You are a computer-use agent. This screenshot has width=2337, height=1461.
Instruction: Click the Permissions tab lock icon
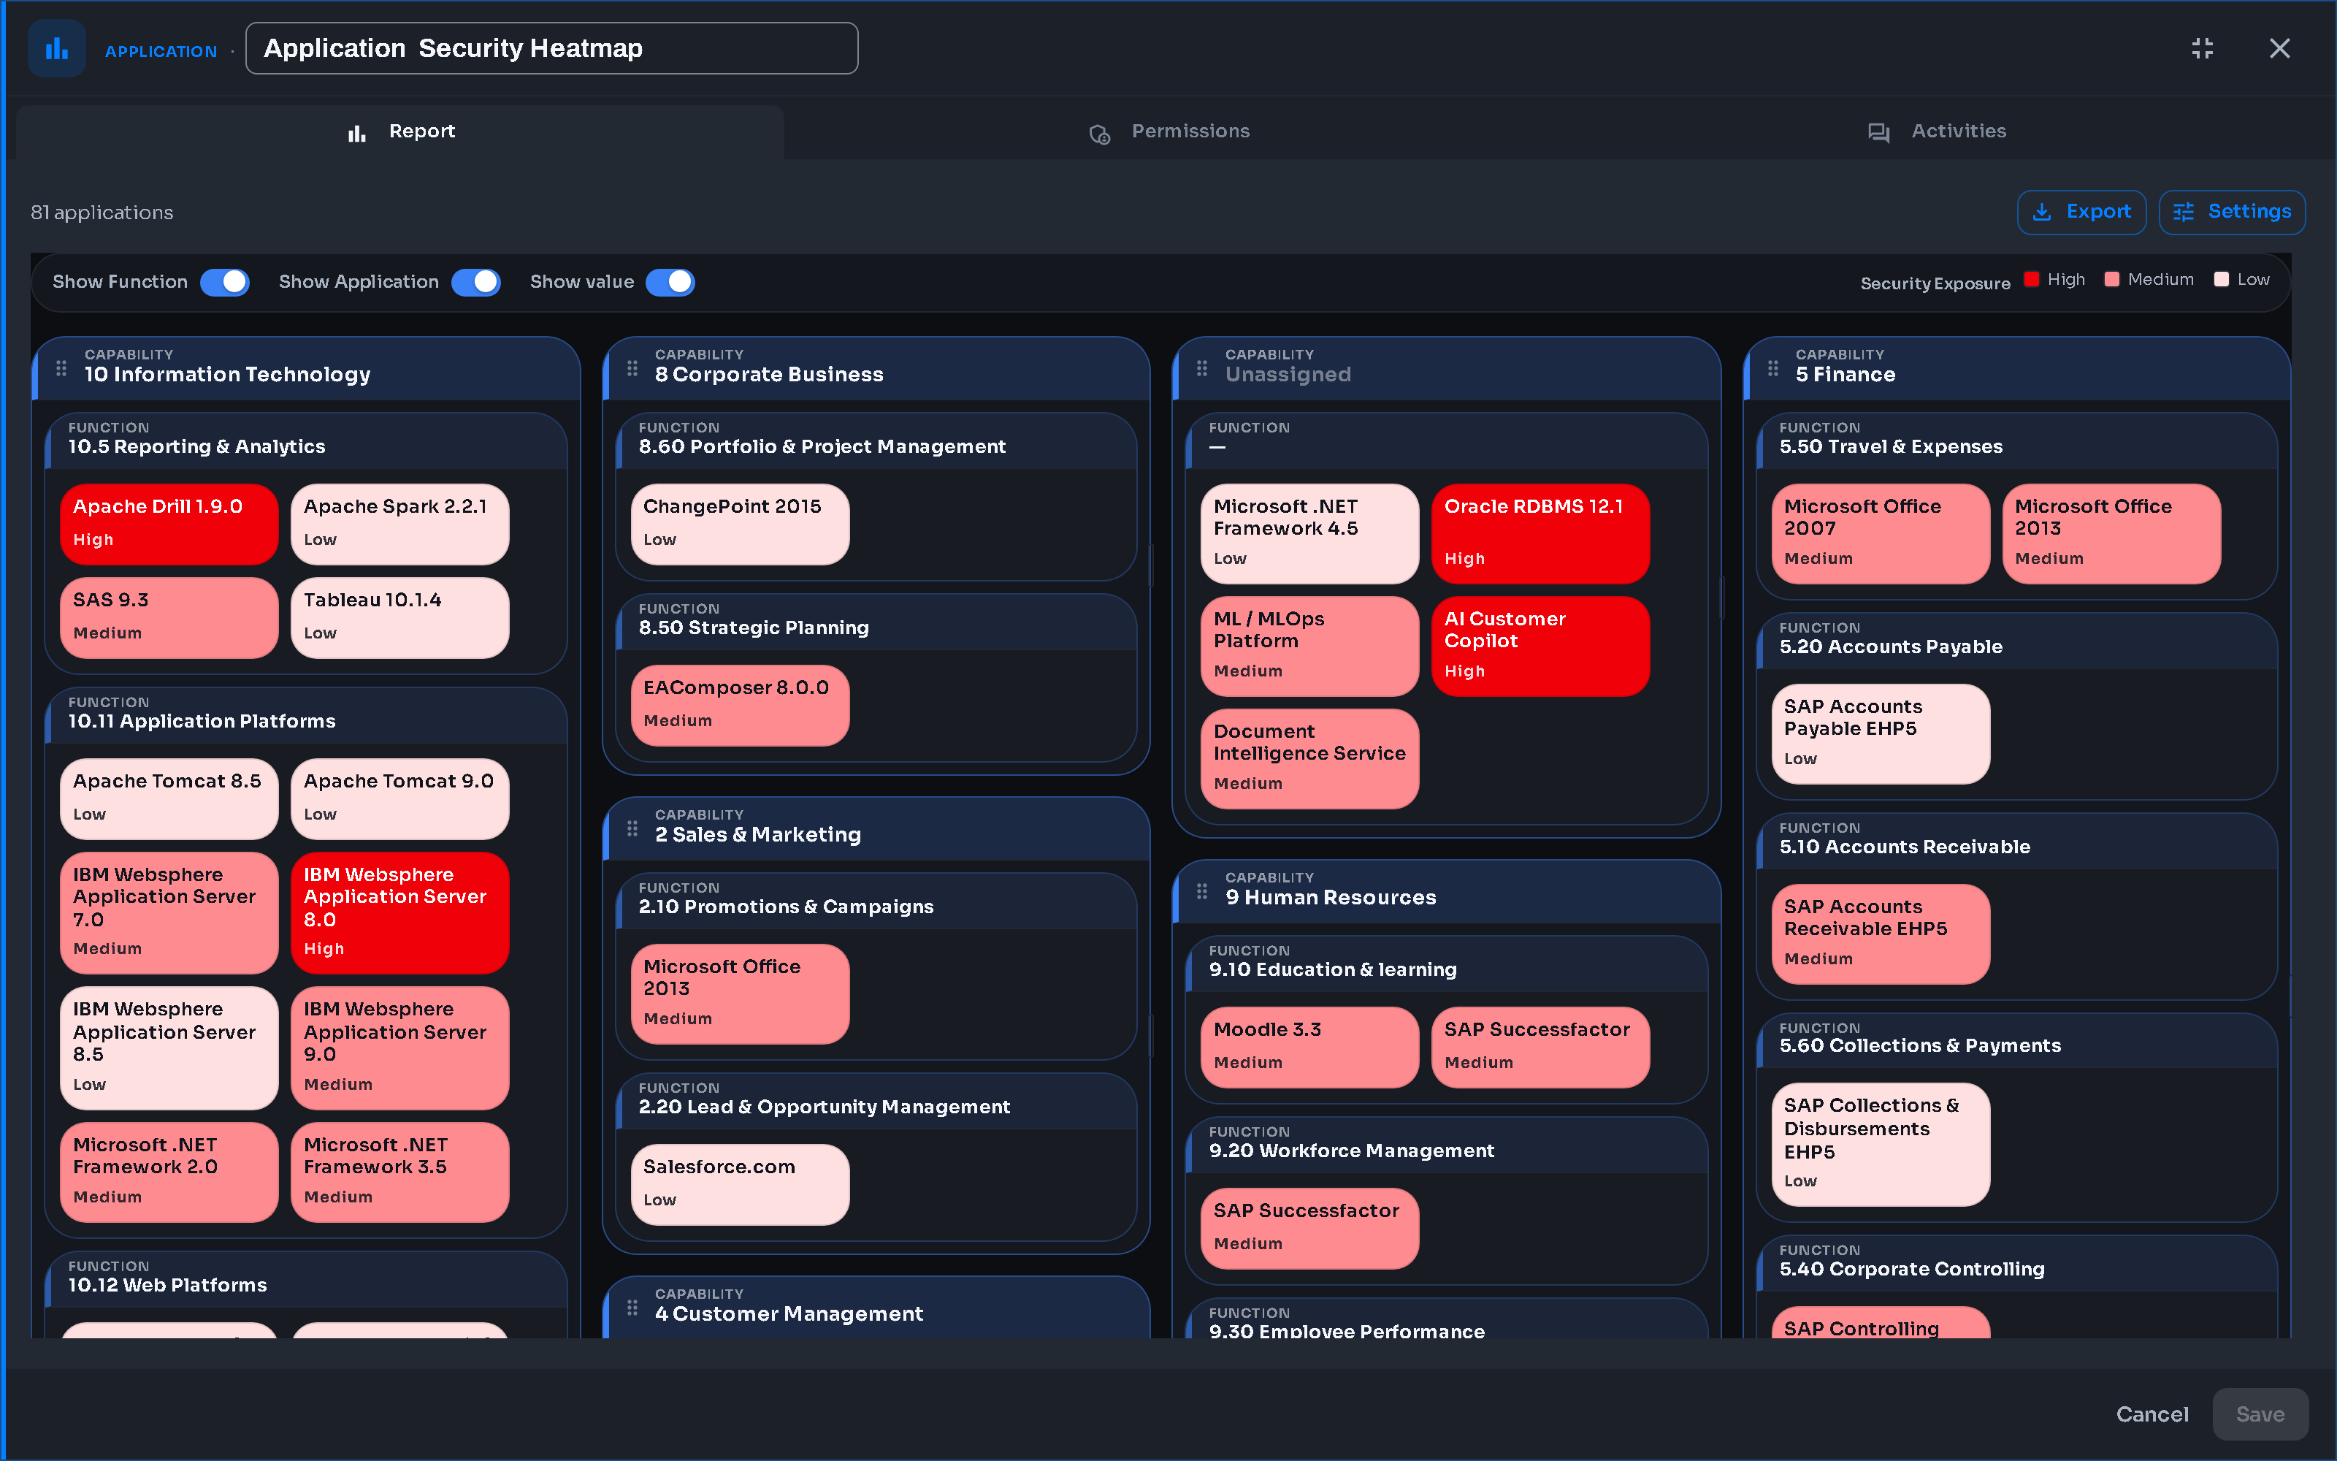[x=1100, y=134]
